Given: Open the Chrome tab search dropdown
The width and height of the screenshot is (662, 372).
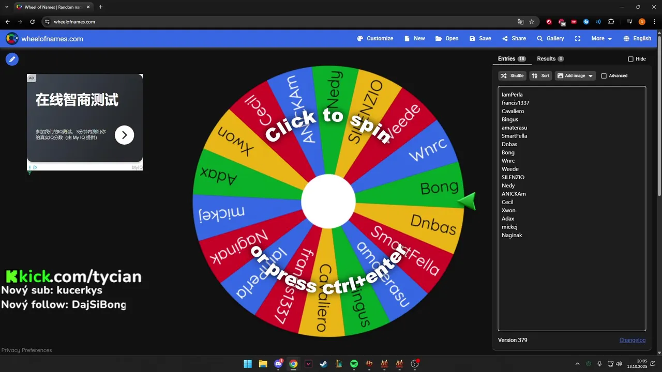Looking at the screenshot, I should 7,7.
